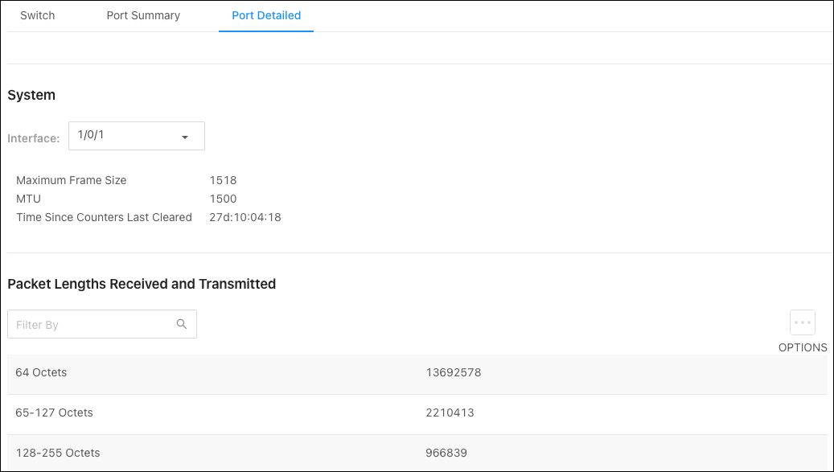
Task: Expand the Interface dropdown arrow
Action: point(184,137)
